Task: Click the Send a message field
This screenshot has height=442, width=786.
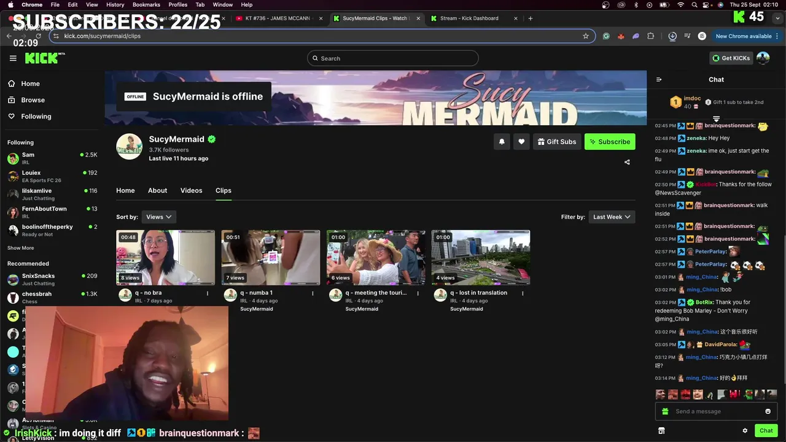Action: click(x=717, y=411)
